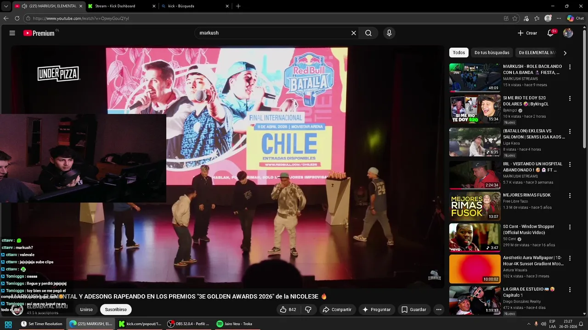Open Edge media control icon
This screenshot has height=330, width=588.
coord(526,18)
